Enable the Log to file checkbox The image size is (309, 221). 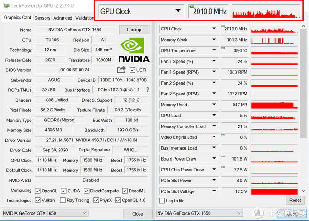162,201
